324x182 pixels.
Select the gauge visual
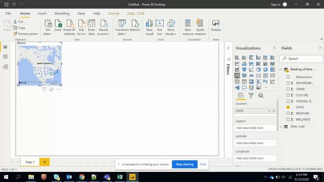[x=251, y=75]
